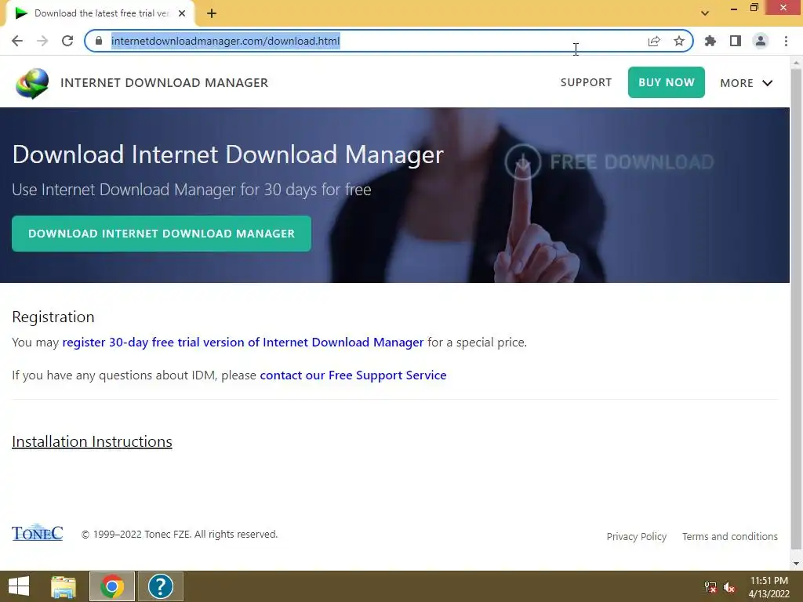This screenshot has height=602, width=803.
Task: Toggle the Chrome side panel
Action: click(x=736, y=41)
